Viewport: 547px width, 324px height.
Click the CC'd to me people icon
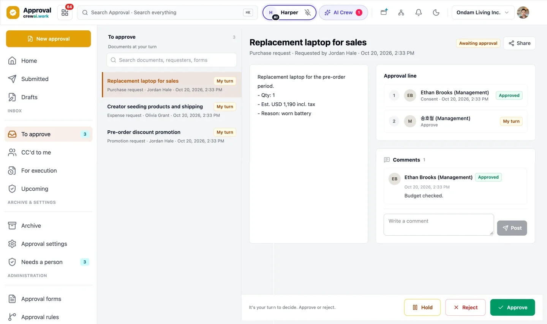12,152
